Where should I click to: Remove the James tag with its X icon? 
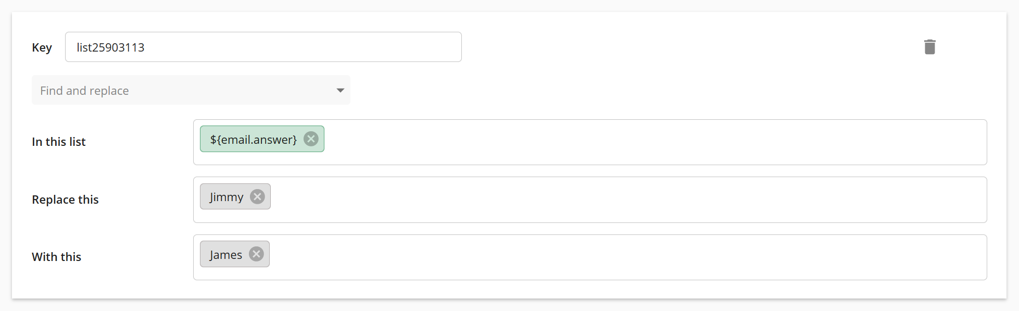point(256,254)
